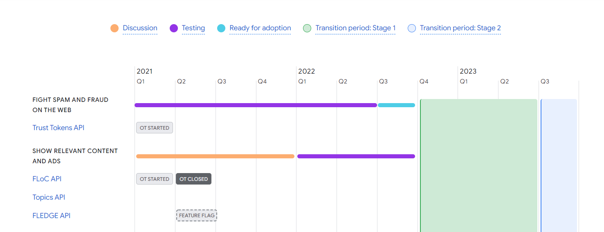This screenshot has height=232, width=604.
Task: Click the purple Testing legend dot
Action: [x=174, y=28]
